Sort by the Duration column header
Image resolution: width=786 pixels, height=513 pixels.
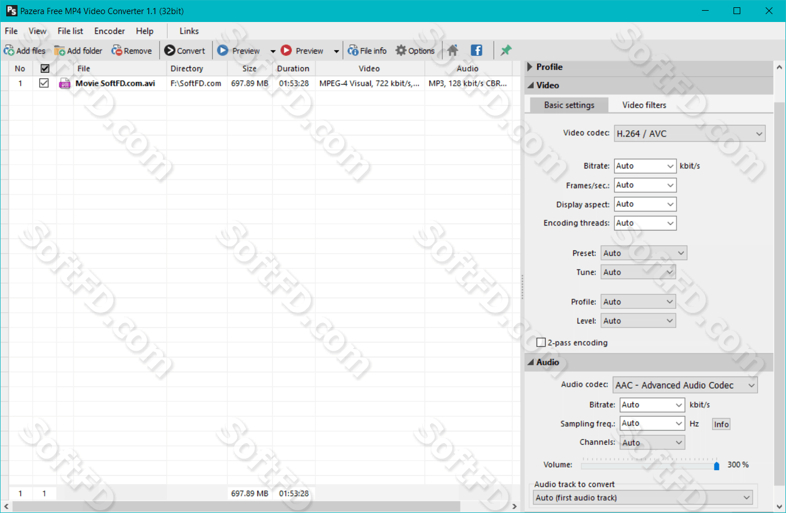pyautogui.click(x=293, y=68)
